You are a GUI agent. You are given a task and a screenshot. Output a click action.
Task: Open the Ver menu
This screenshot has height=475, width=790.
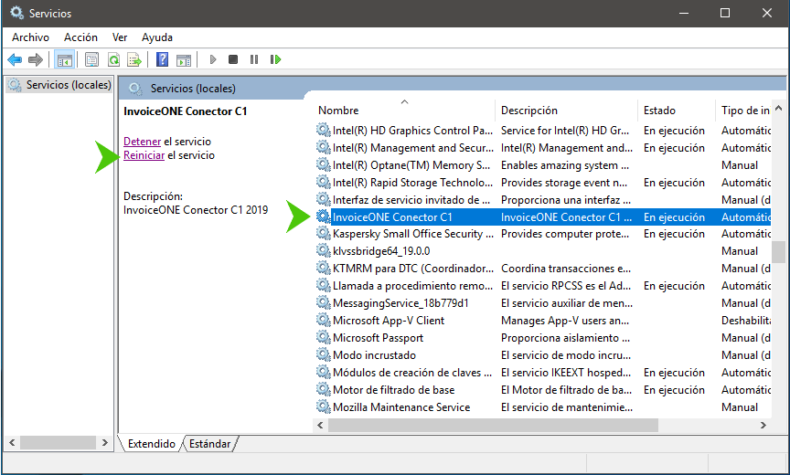pyautogui.click(x=120, y=37)
